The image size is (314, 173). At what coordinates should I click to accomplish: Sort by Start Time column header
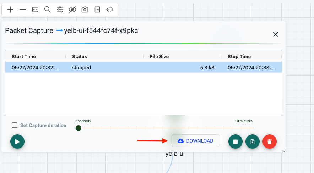coord(24,57)
